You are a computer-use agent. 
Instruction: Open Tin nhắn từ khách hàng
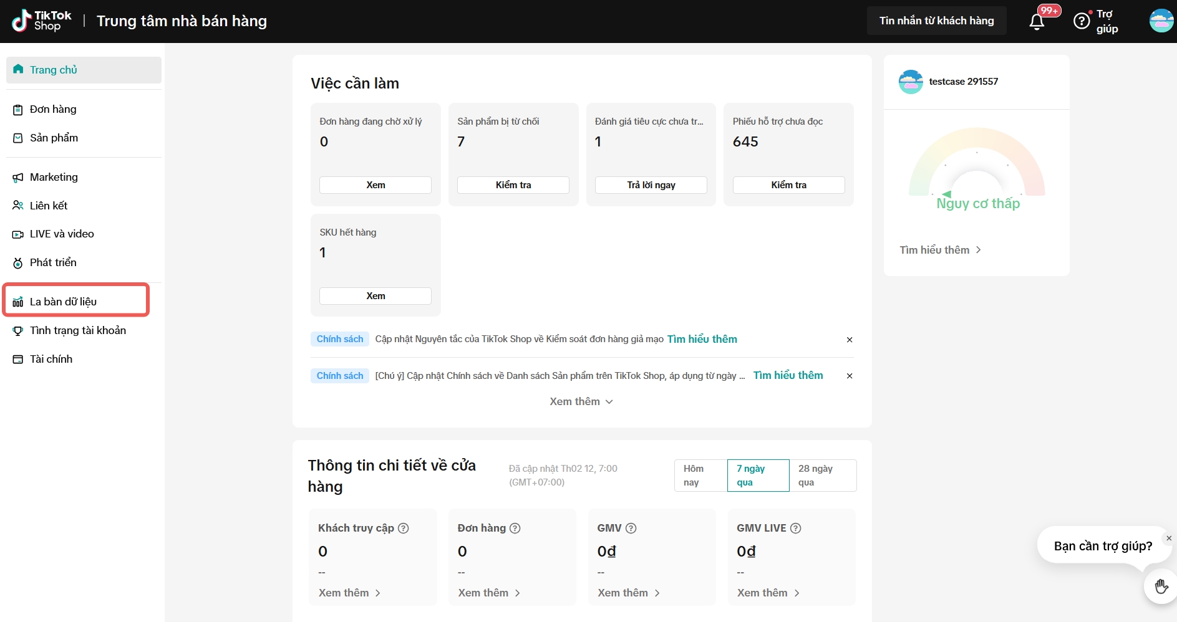[x=936, y=21]
